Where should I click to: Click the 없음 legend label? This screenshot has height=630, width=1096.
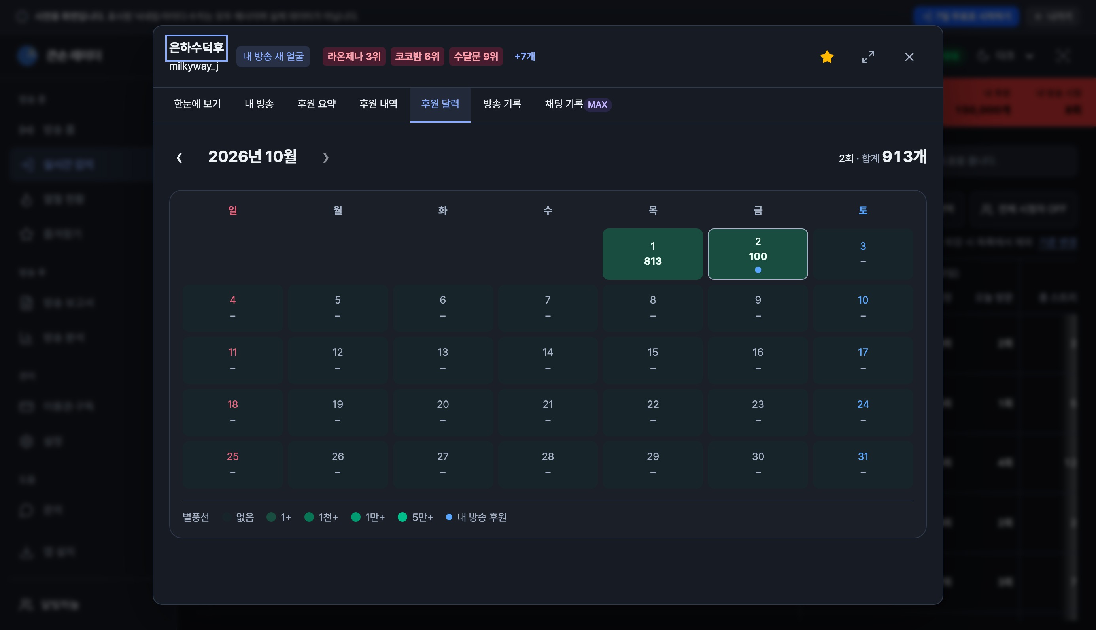[245, 517]
